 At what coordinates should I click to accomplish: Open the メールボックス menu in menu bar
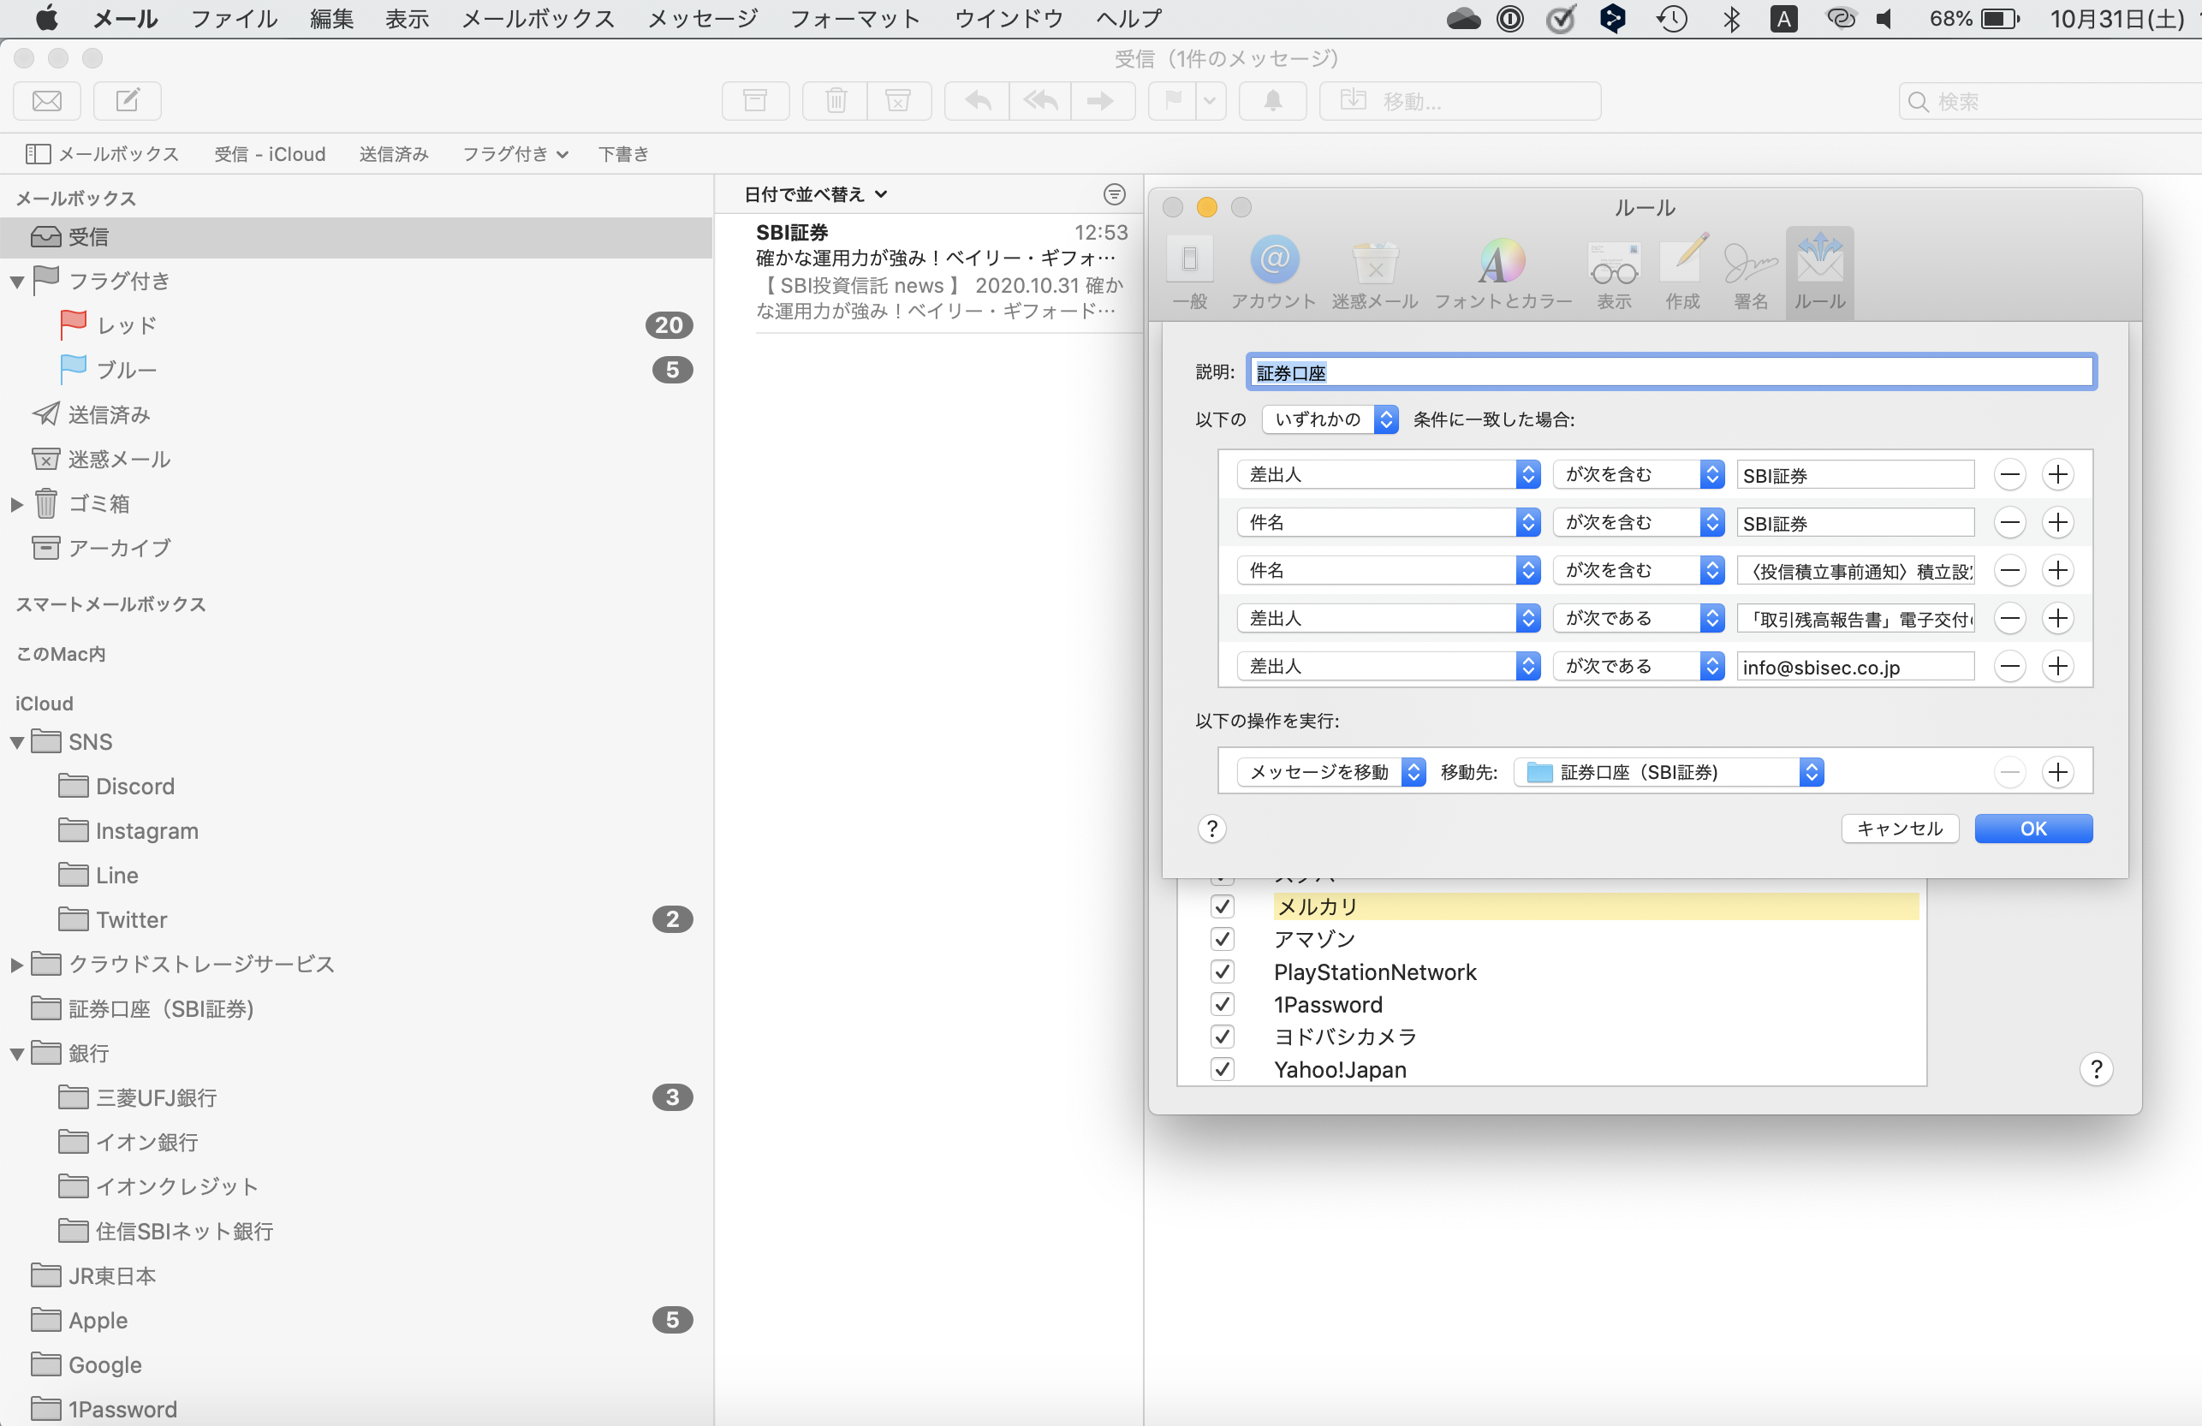pyautogui.click(x=538, y=19)
